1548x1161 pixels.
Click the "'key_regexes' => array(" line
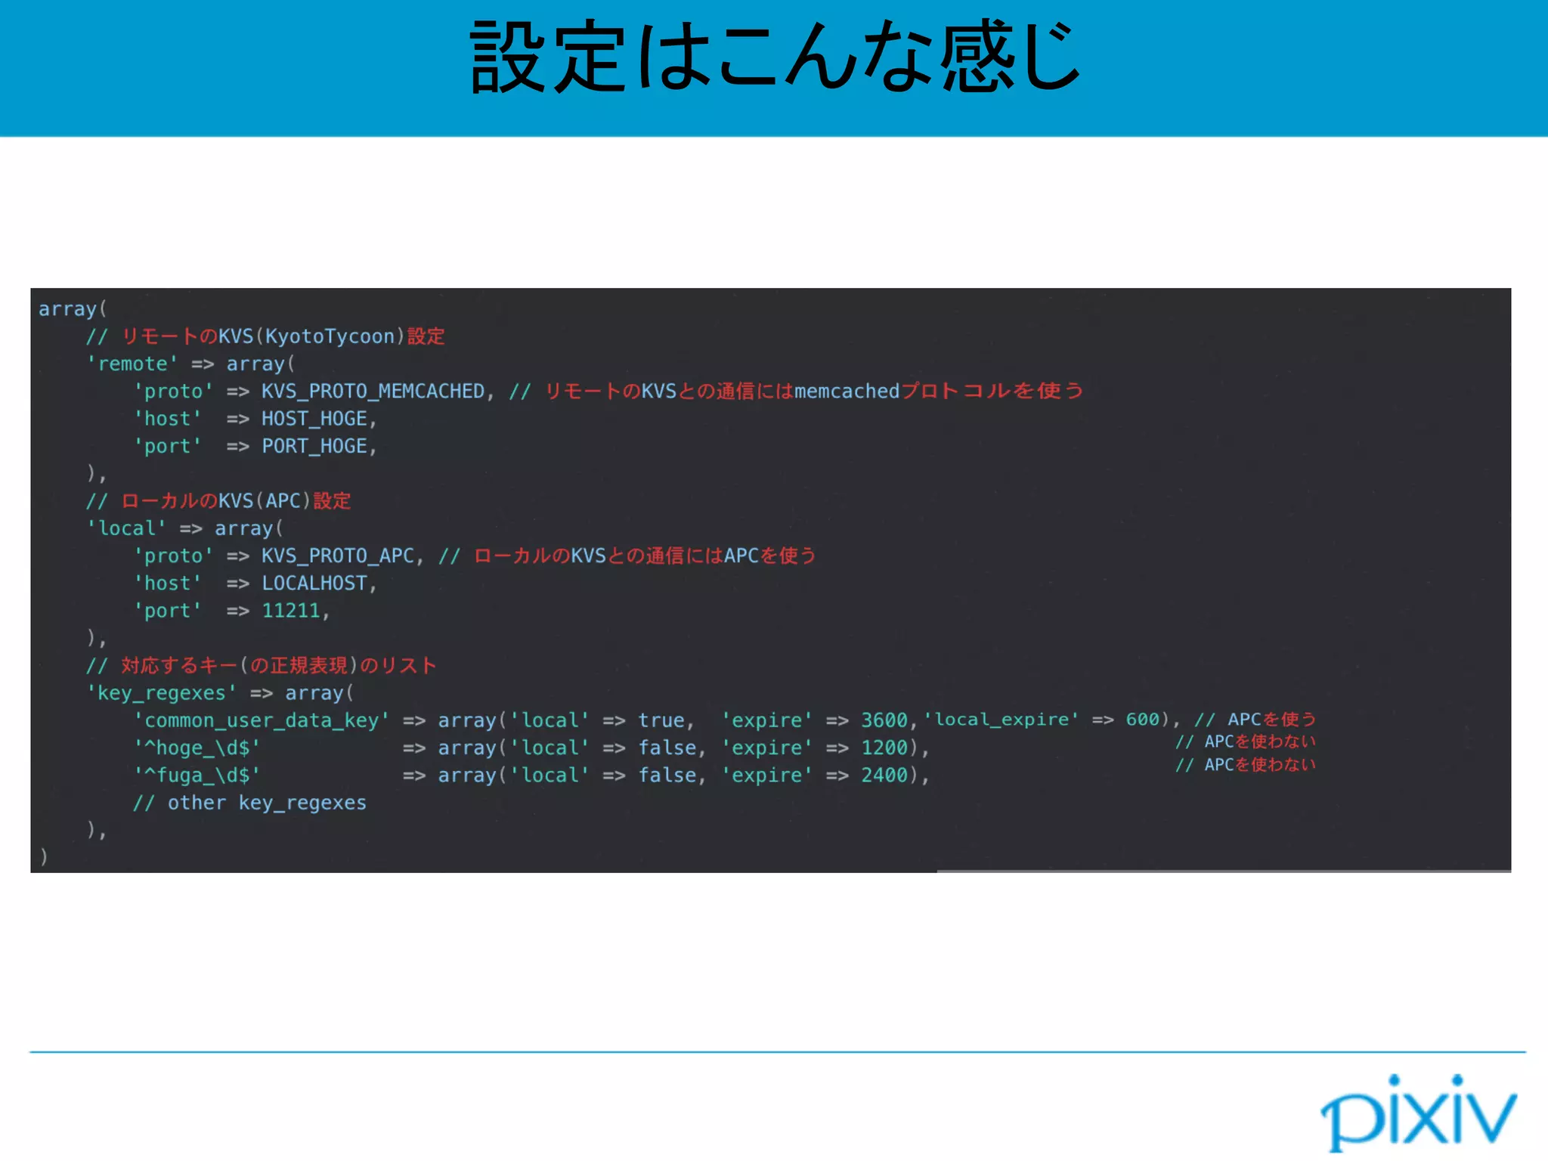click(x=220, y=693)
